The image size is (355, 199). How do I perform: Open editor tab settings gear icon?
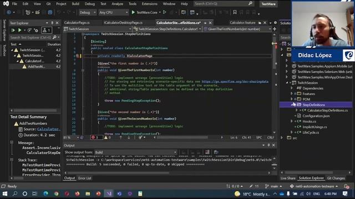coord(275,23)
